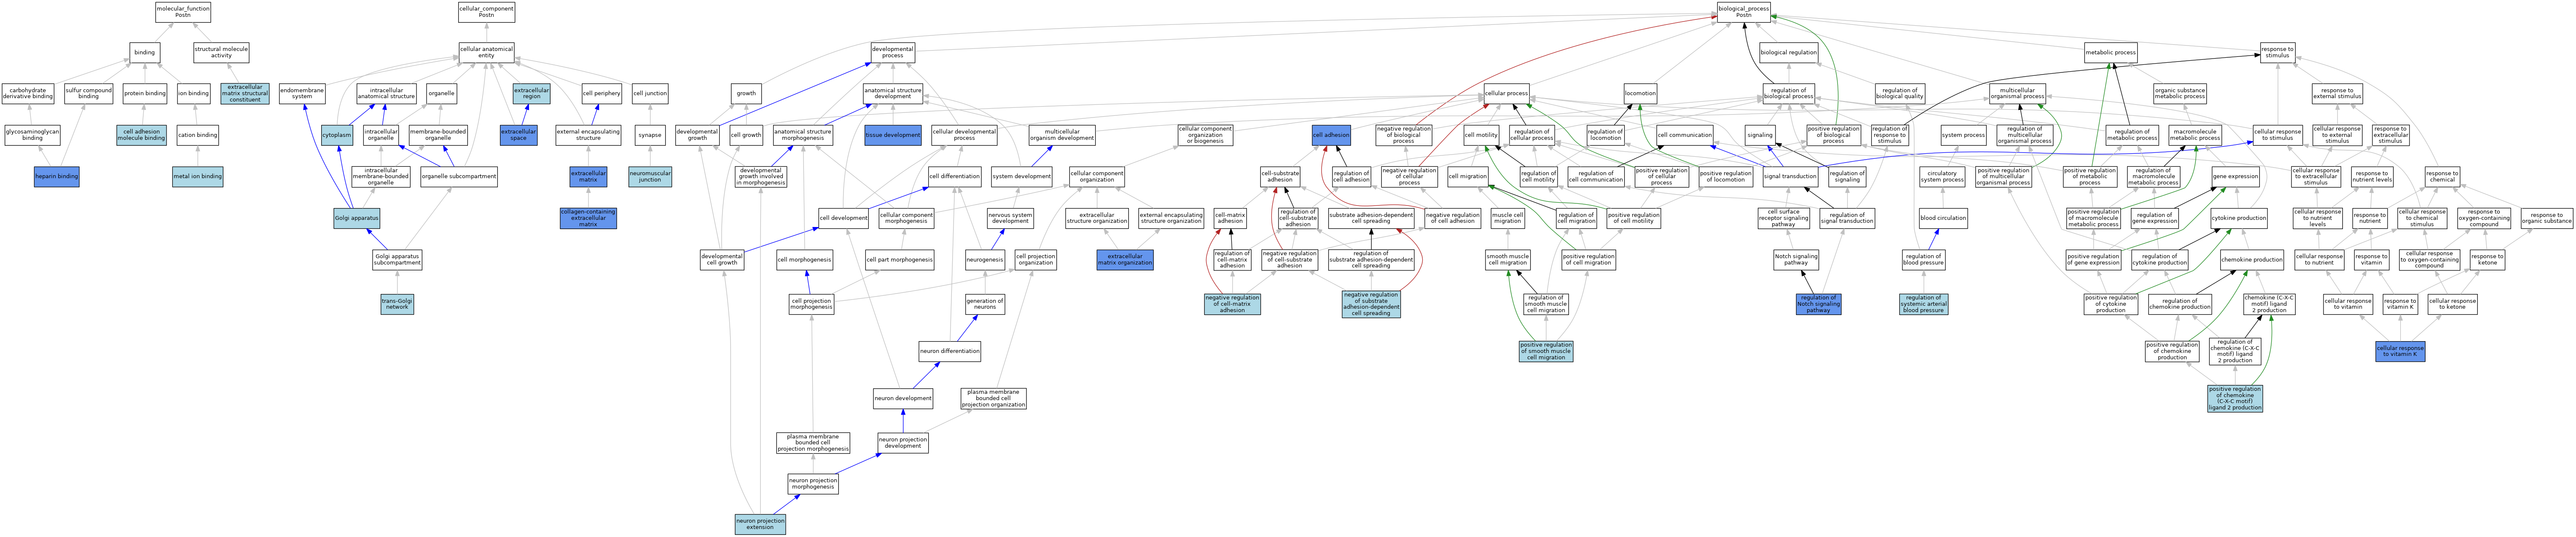Select the 'neuron development' node
This screenshot has width=2576, height=537.
pyautogui.click(x=903, y=398)
